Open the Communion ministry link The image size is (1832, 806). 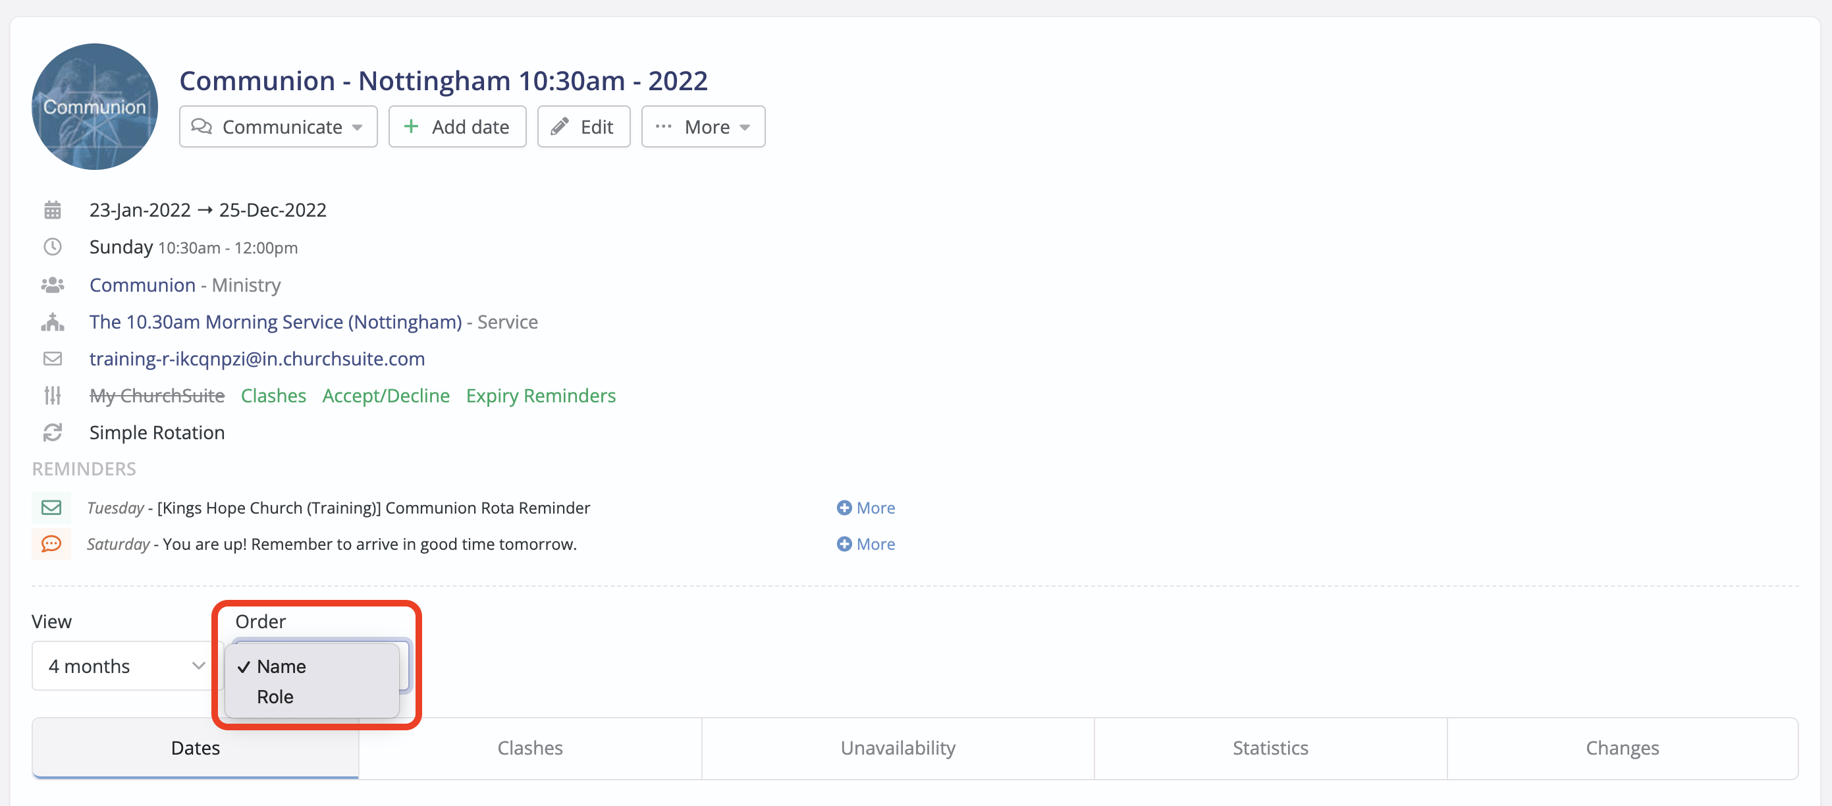pos(142,284)
